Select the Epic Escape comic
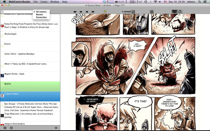Screen dimensions: 210x131 coord(30,107)
